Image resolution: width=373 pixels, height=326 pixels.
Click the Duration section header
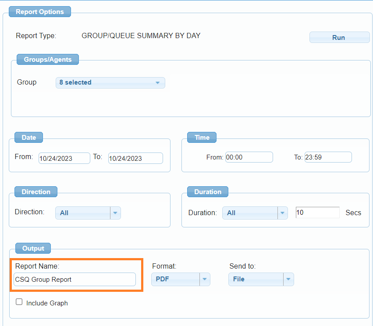(208, 192)
